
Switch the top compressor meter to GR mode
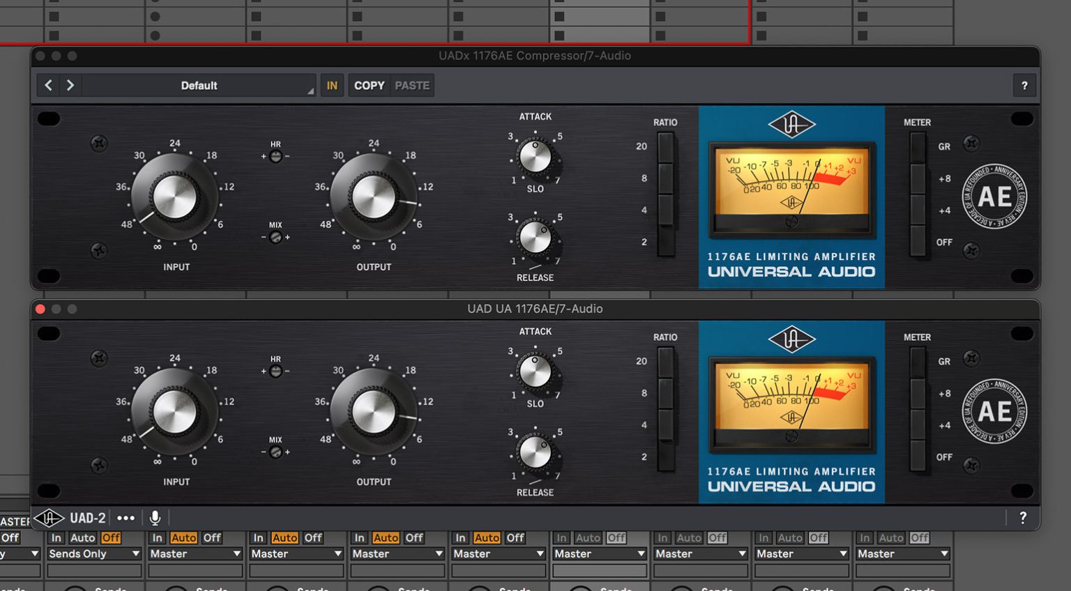(x=919, y=146)
